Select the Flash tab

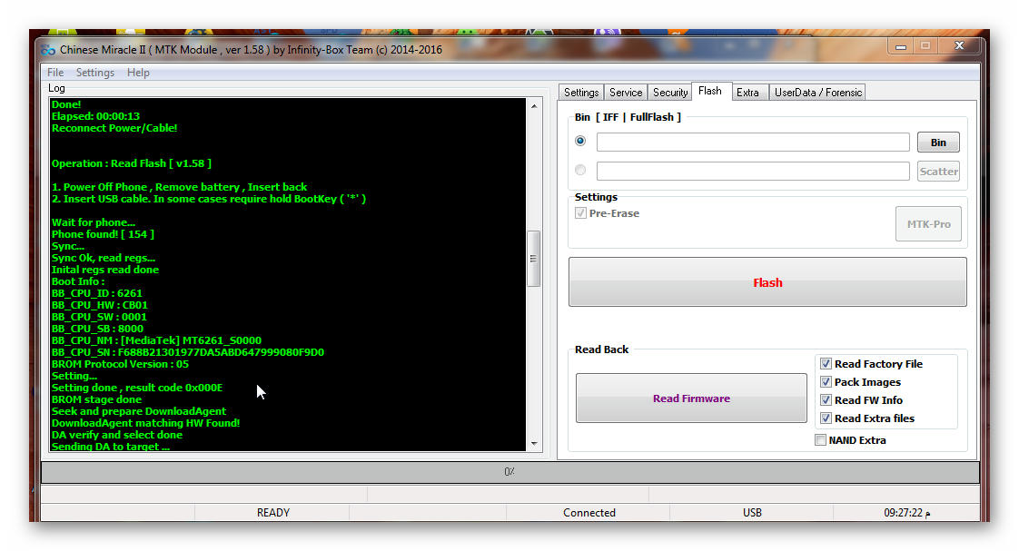710,91
